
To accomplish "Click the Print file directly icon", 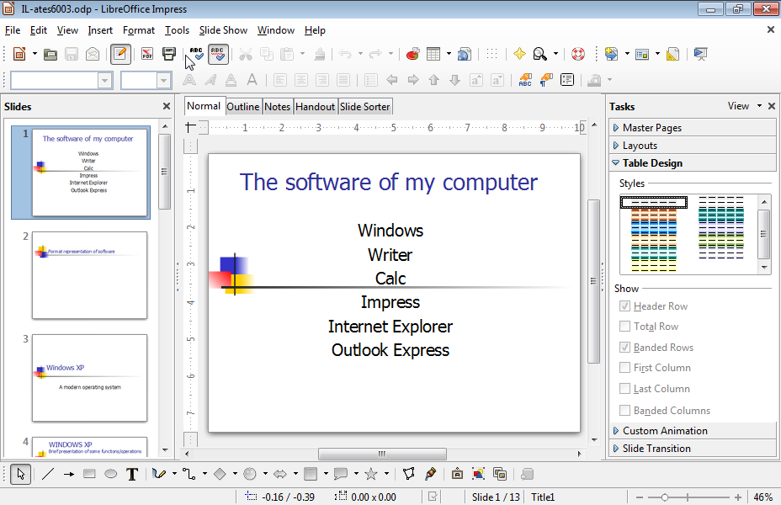I will [x=169, y=54].
